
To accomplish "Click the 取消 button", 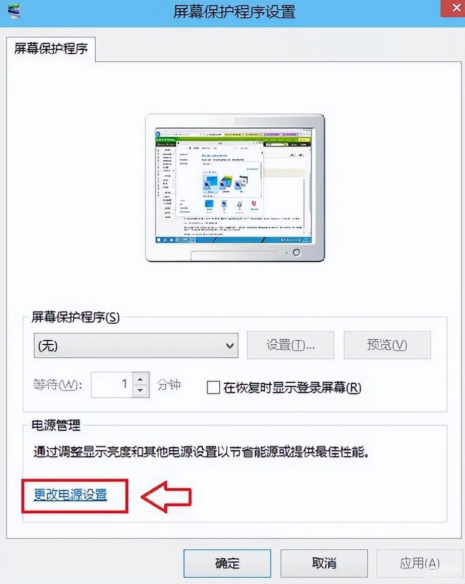I will click(x=324, y=563).
